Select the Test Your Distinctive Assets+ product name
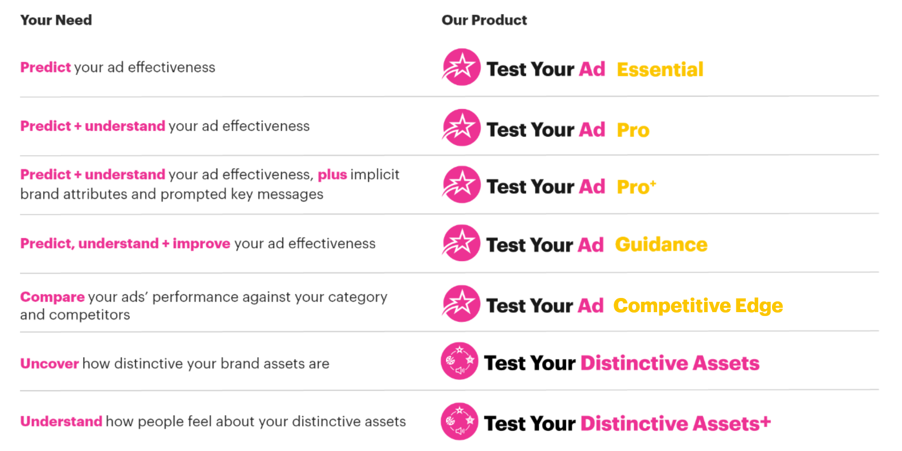902x451 pixels. pos(627,424)
